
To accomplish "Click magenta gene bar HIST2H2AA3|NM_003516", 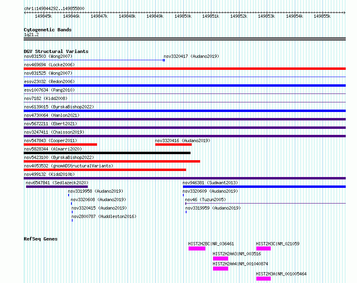I will coord(221,259).
